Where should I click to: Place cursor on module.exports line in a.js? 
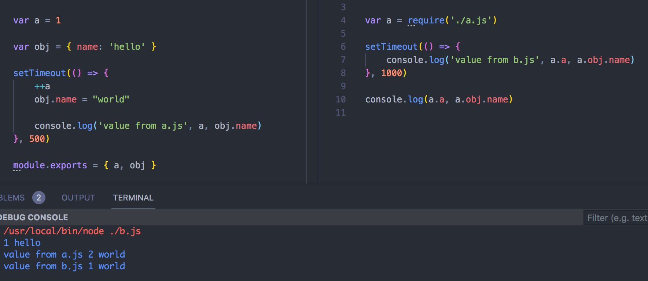click(x=85, y=165)
